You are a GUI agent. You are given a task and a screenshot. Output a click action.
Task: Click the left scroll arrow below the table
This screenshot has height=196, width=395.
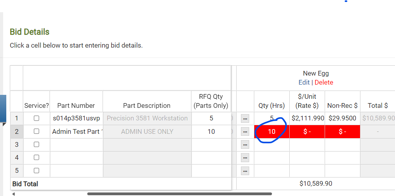[13, 194]
